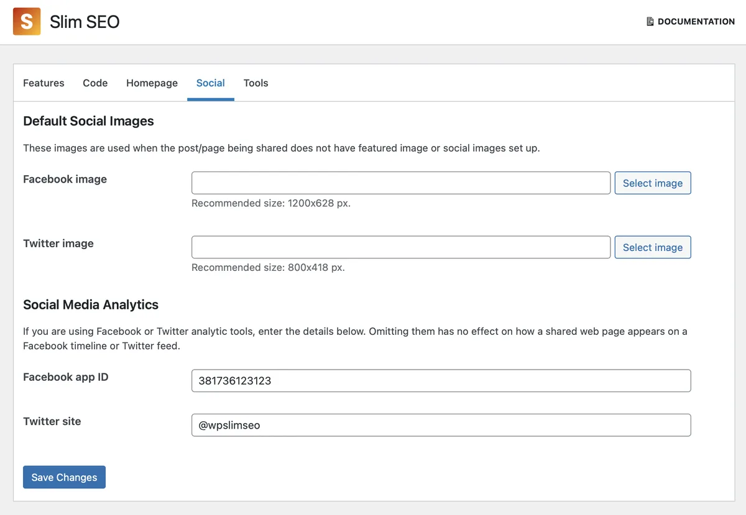Click the Facebook app ID label
Viewport: 746px width, 515px height.
click(x=65, y=377)
